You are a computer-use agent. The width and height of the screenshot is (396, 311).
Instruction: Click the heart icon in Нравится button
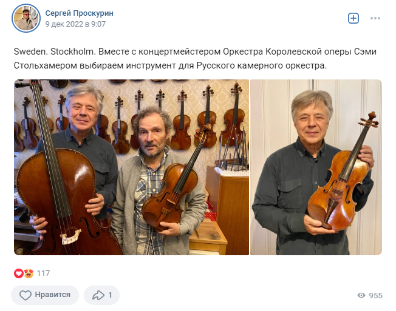26,295
